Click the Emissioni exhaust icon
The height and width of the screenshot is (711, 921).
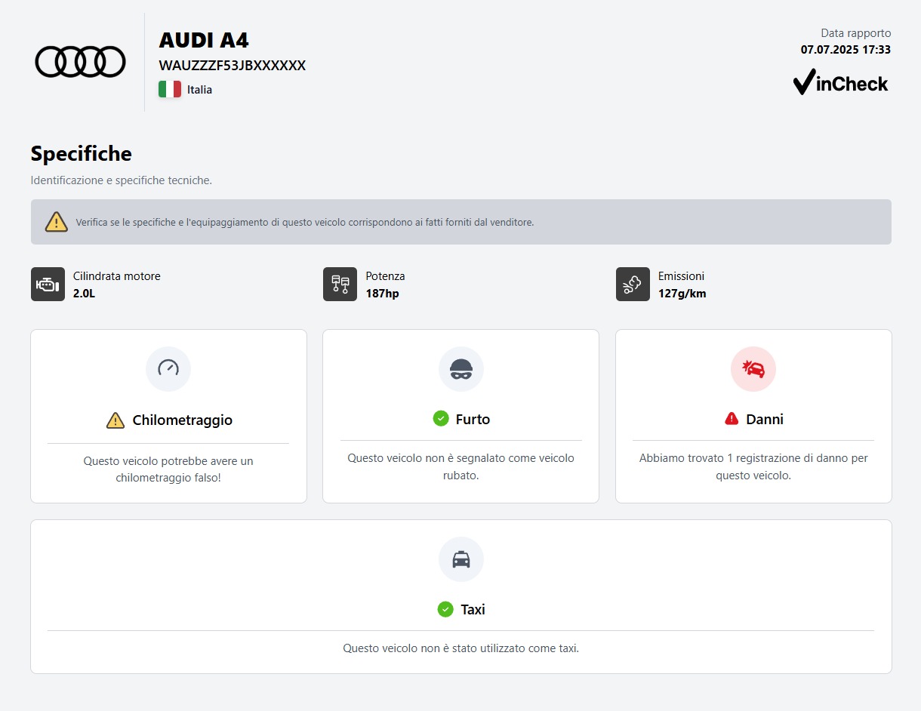(x=632, y=284)
